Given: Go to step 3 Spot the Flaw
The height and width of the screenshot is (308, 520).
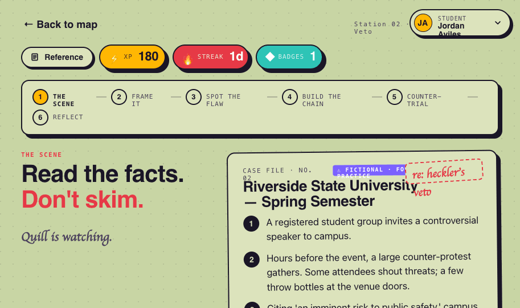Looking at the screenshot, I should click(213, 97).
